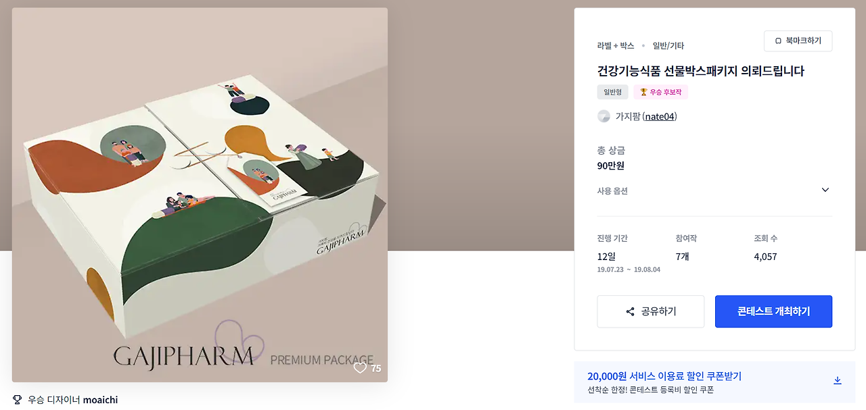Open the Gajipharm box design image
Screen dimensions: 866x410
point(200,195)
